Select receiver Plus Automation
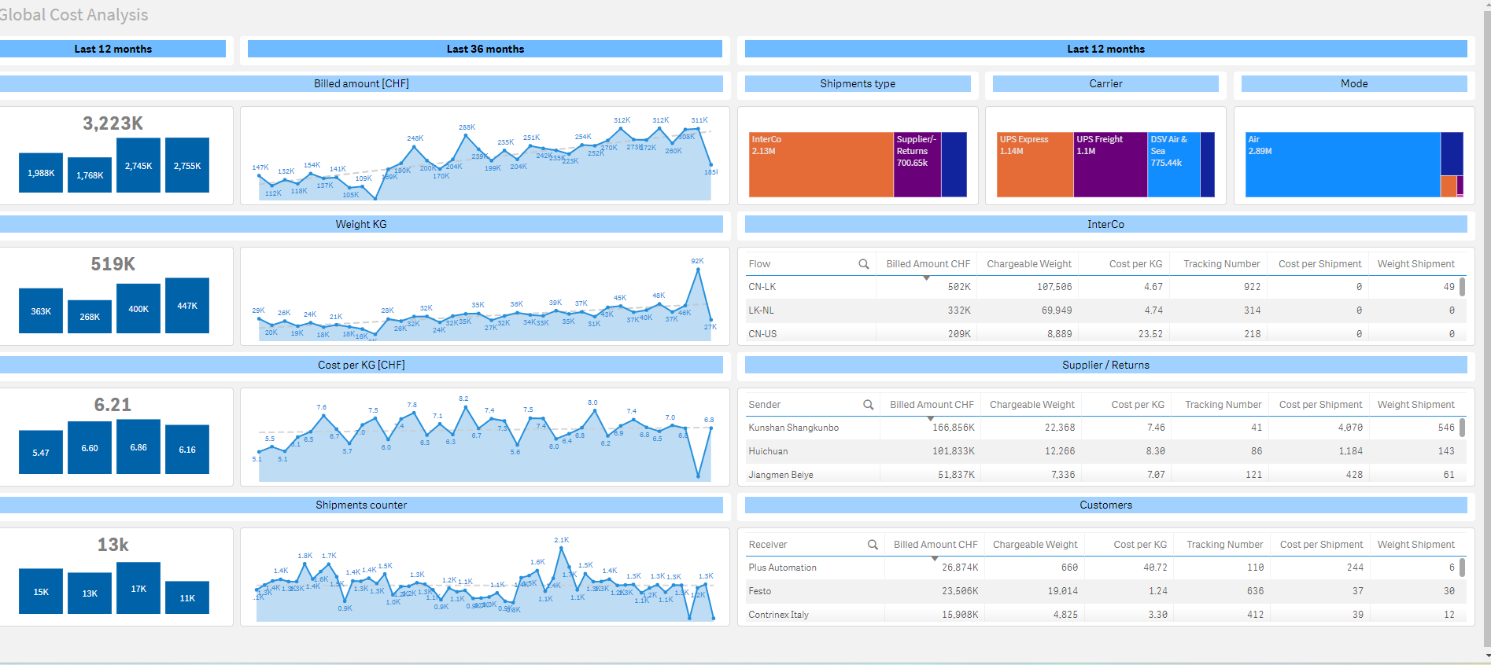The image size is (1491, 665). coord(782,568)
